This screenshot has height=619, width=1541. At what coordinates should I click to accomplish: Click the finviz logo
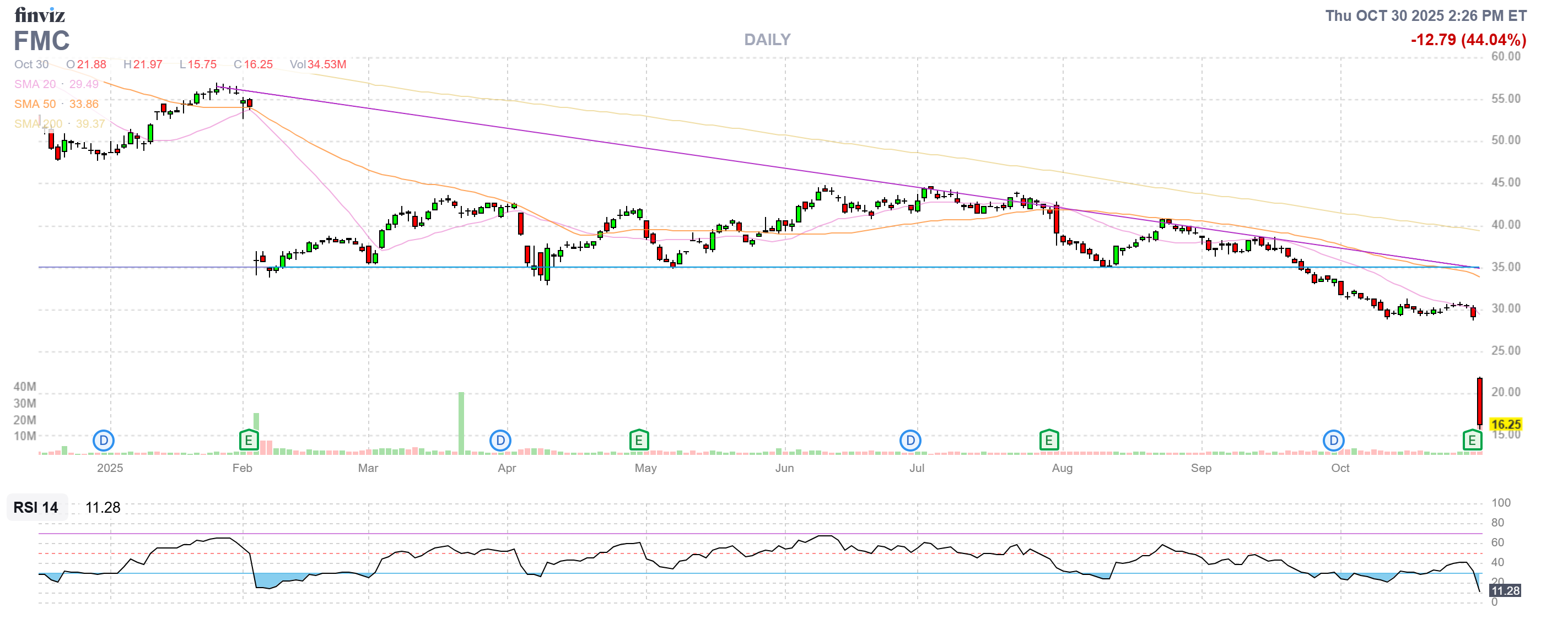pyautogui.click(x=40, y=14)
